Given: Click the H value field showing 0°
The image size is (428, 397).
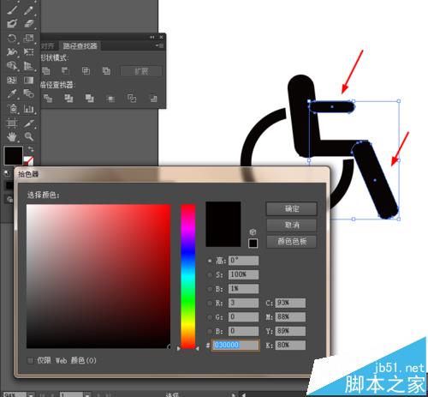Looking at the screenshot, I should tap(243, 261).
